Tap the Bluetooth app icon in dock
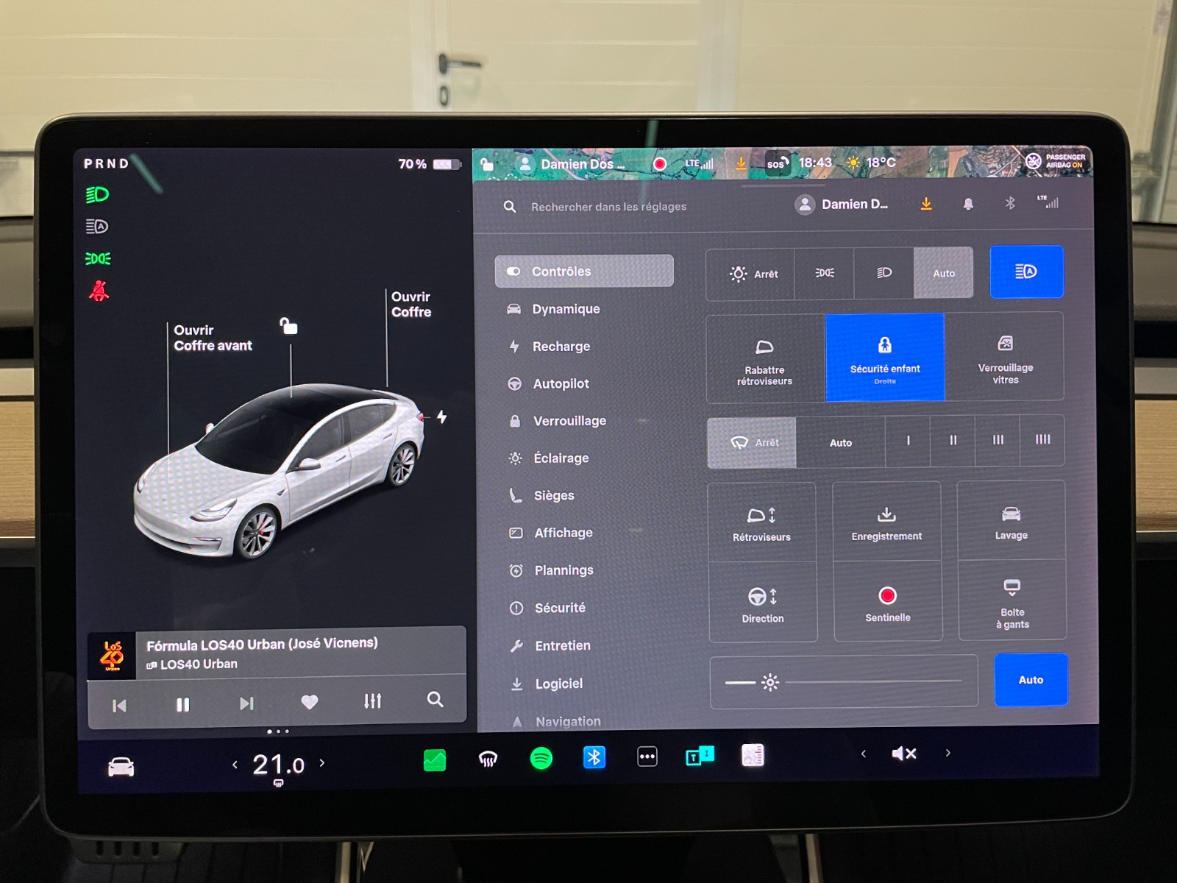The width and height of the screenshot is (1177, 883). point(594,757)
